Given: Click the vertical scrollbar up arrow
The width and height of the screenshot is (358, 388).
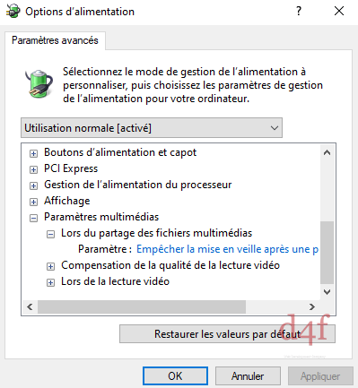Looking at the screenshot, I should [x=327, y=153].
